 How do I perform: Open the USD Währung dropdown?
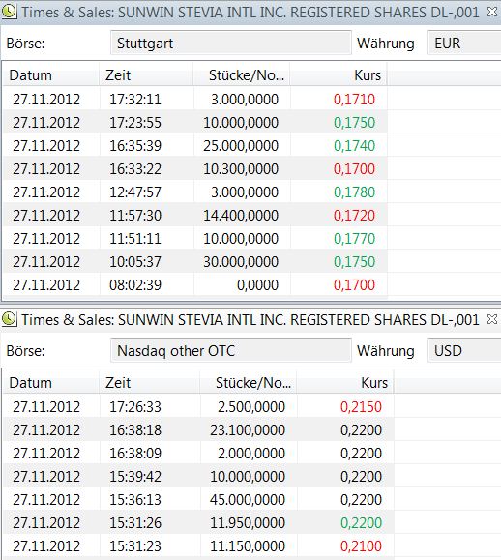[464, 351]
